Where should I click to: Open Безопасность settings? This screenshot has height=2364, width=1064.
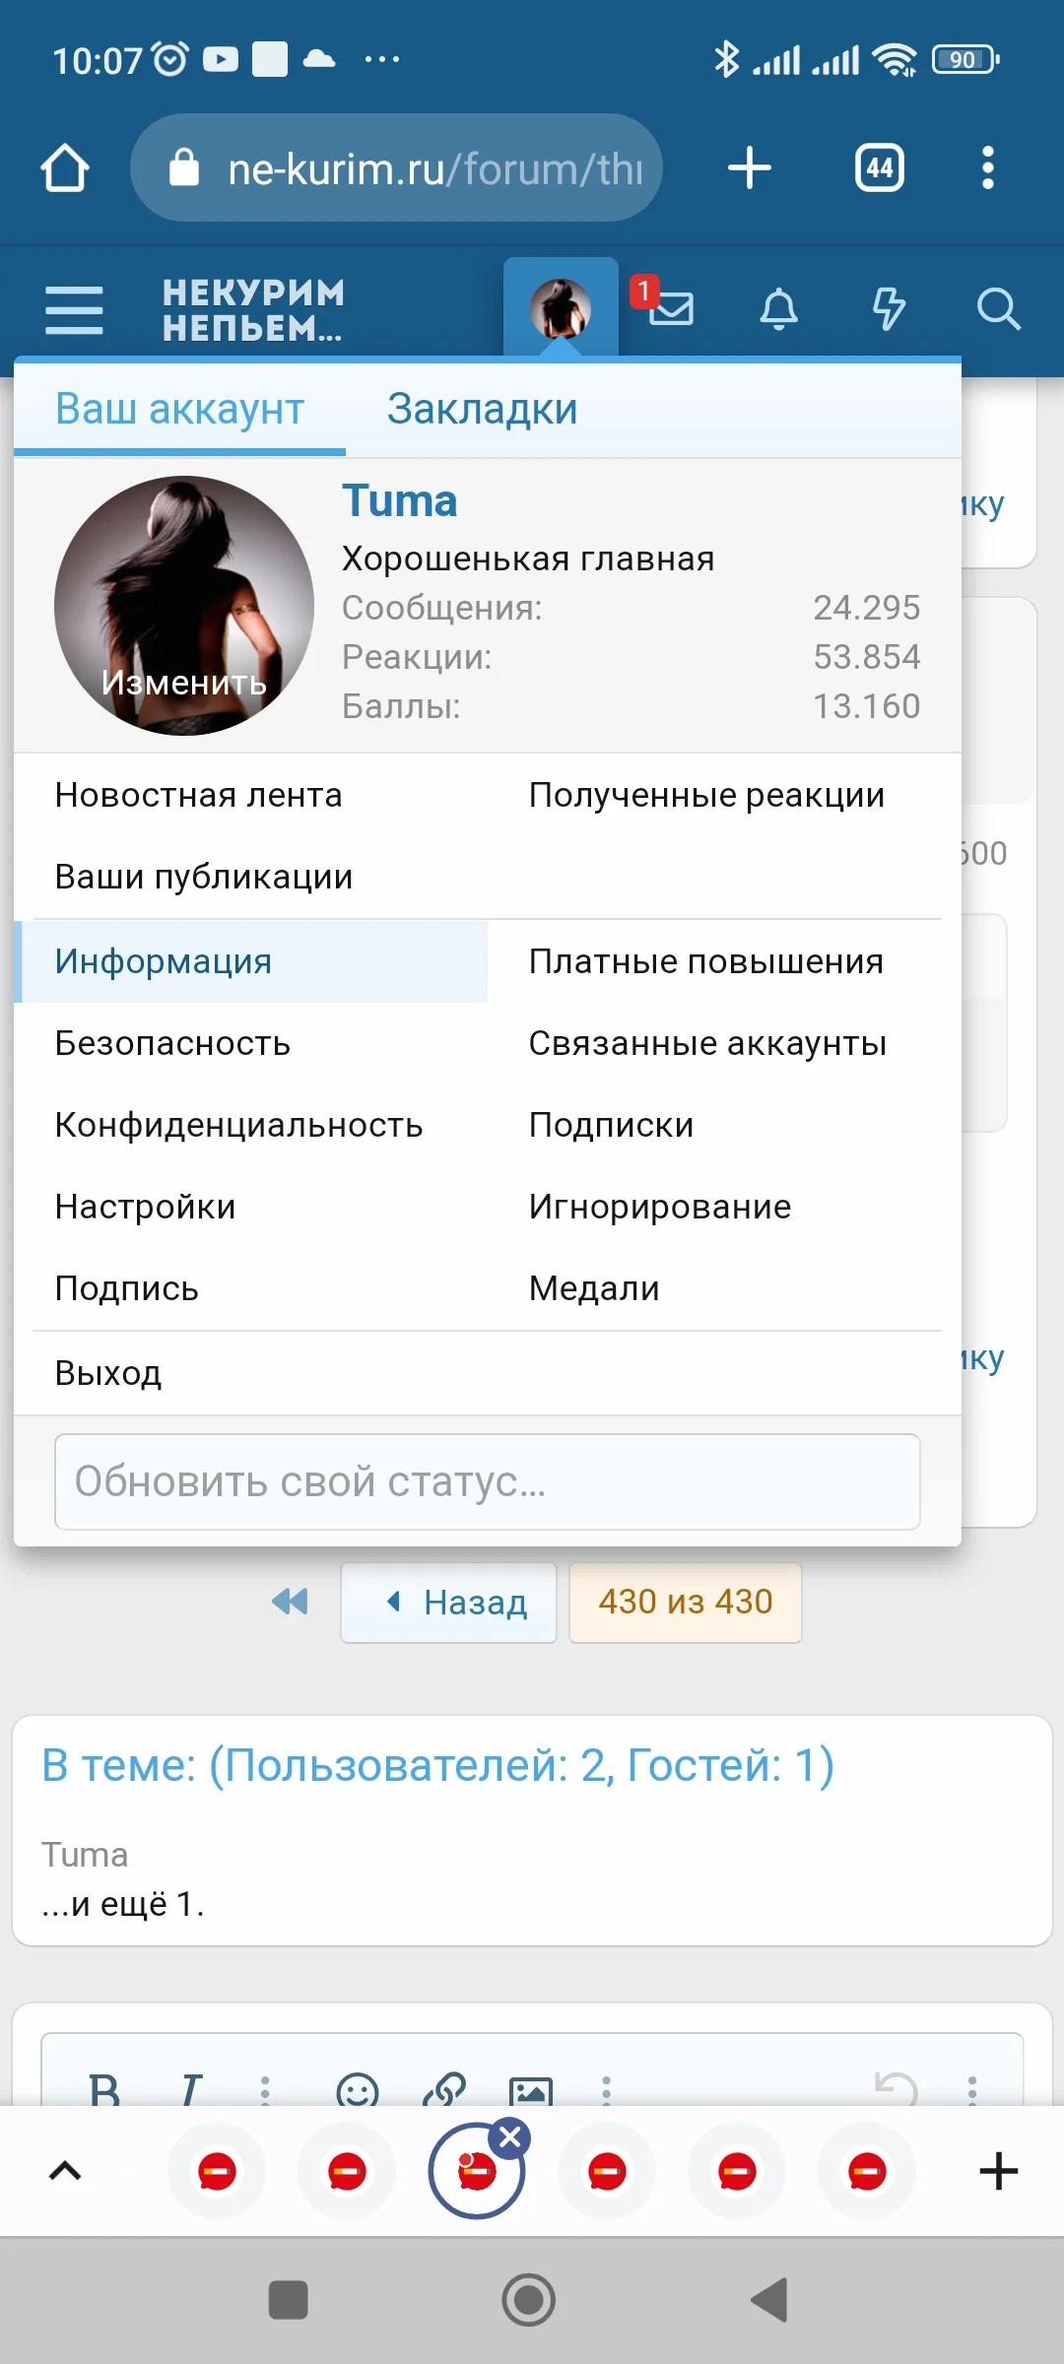172,1043
